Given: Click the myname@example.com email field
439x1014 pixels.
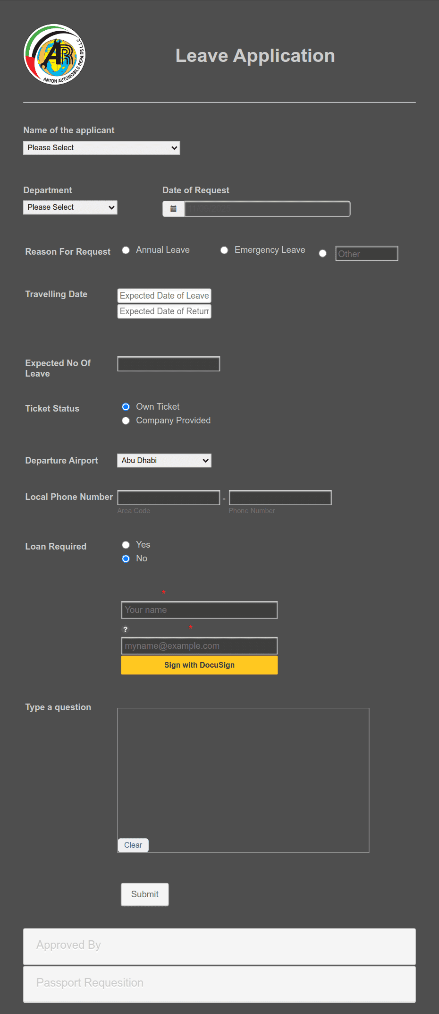Looking at the screenshot, I should pos(199,646).
